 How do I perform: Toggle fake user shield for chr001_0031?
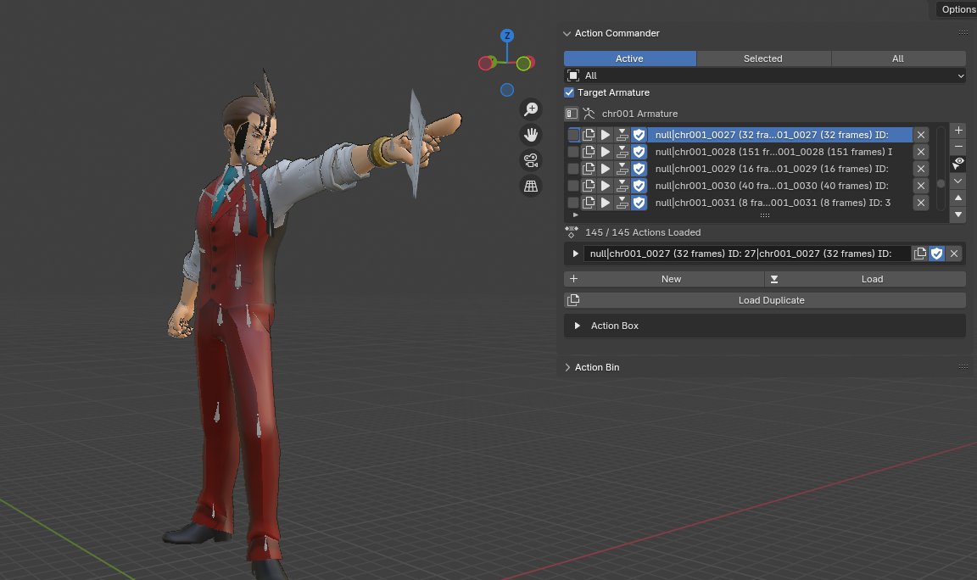point(639,203)
